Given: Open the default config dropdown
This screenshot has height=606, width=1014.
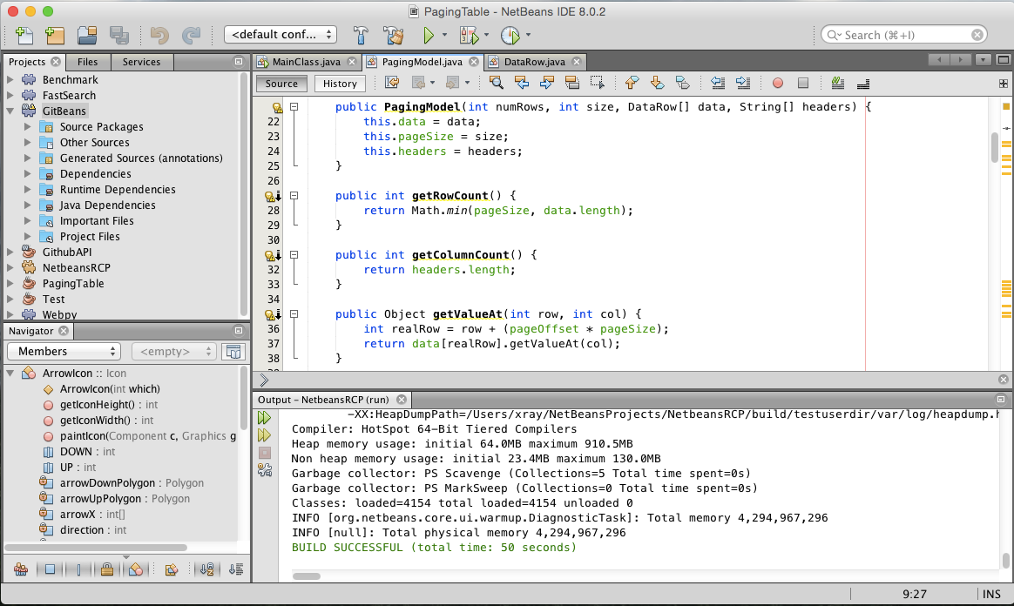Looking at the screenshot, I should [281, 34].
